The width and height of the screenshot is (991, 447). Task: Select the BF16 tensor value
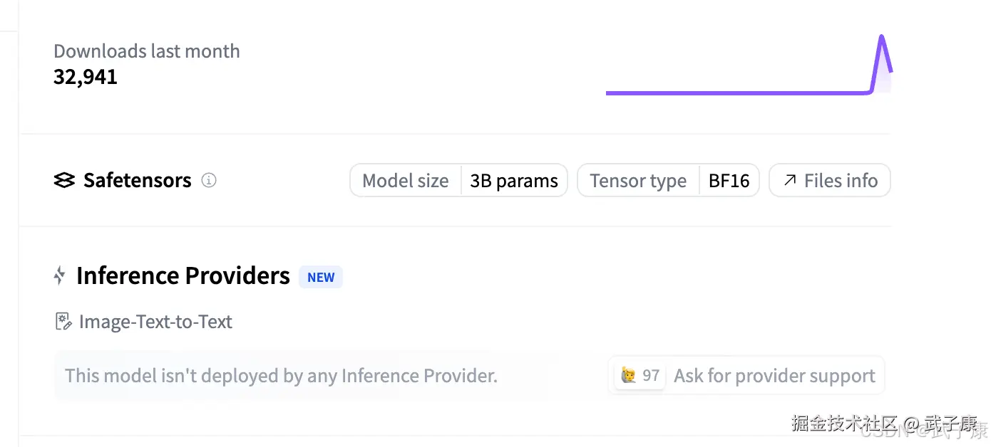pos(729,181)
